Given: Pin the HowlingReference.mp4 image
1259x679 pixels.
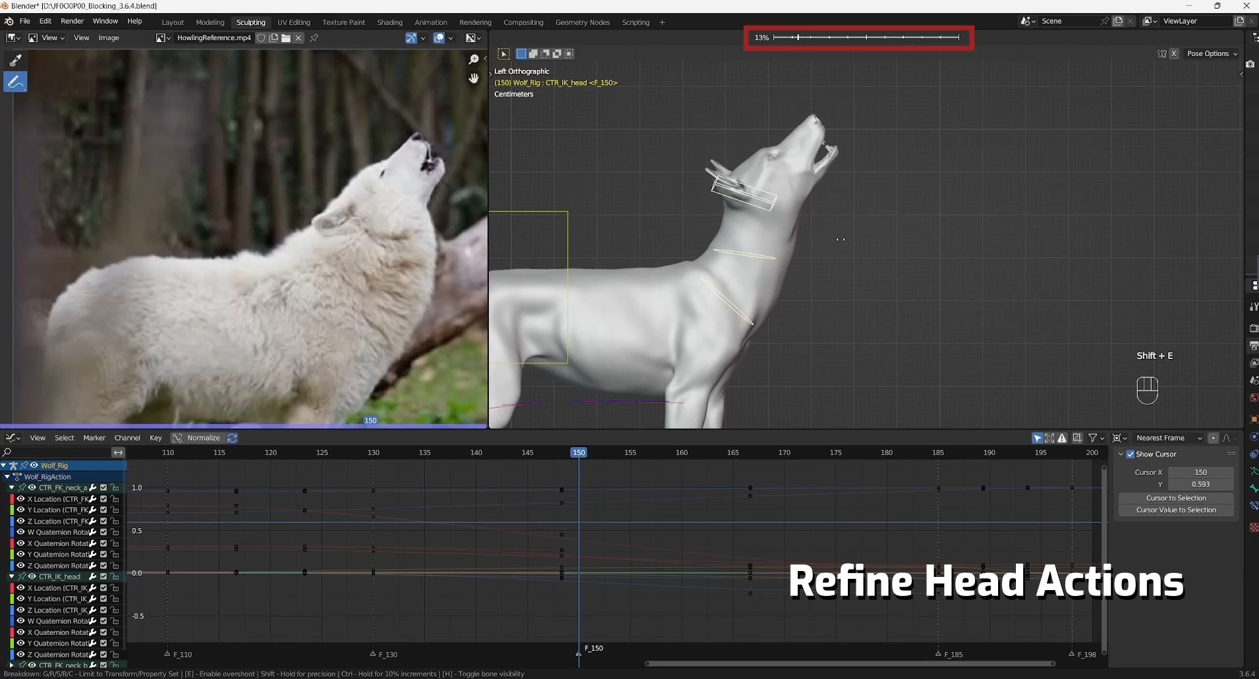Looking at the screenshot, I should click(x=314, y=38).
